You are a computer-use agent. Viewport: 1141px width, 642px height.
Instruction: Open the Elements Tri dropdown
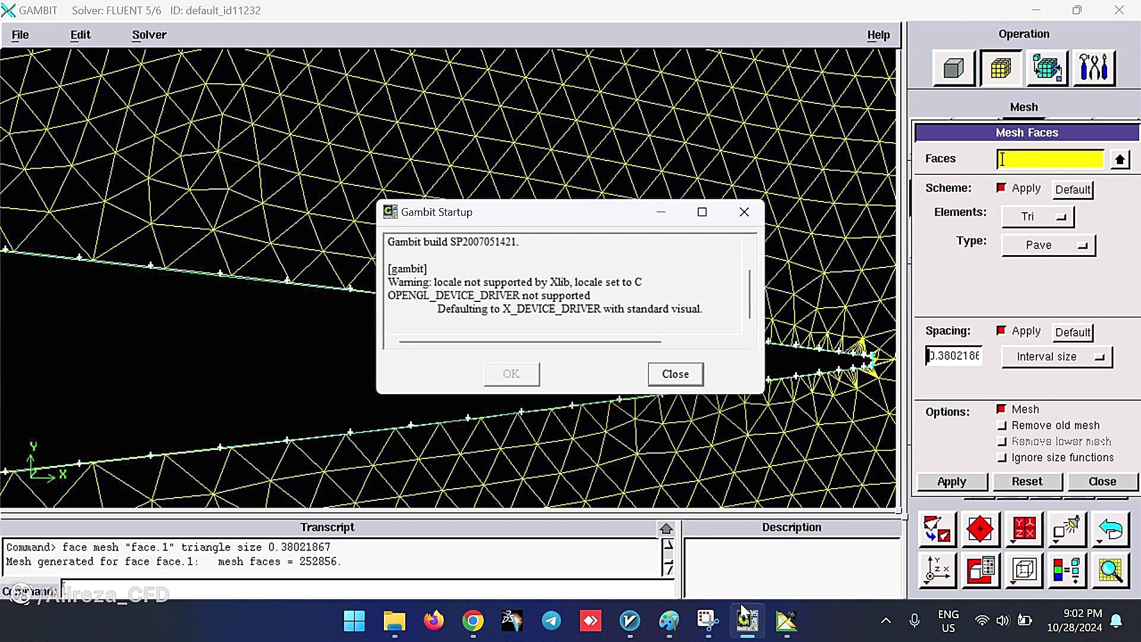pos(1038,217)
